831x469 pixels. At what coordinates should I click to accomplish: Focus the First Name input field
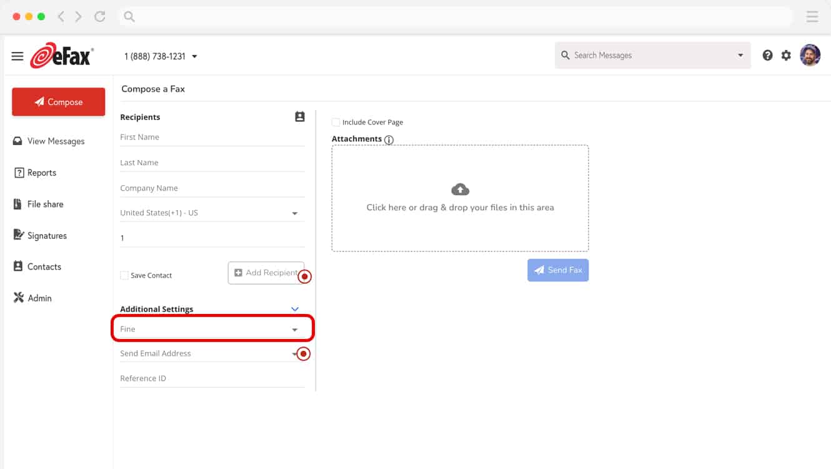(212, 137)
